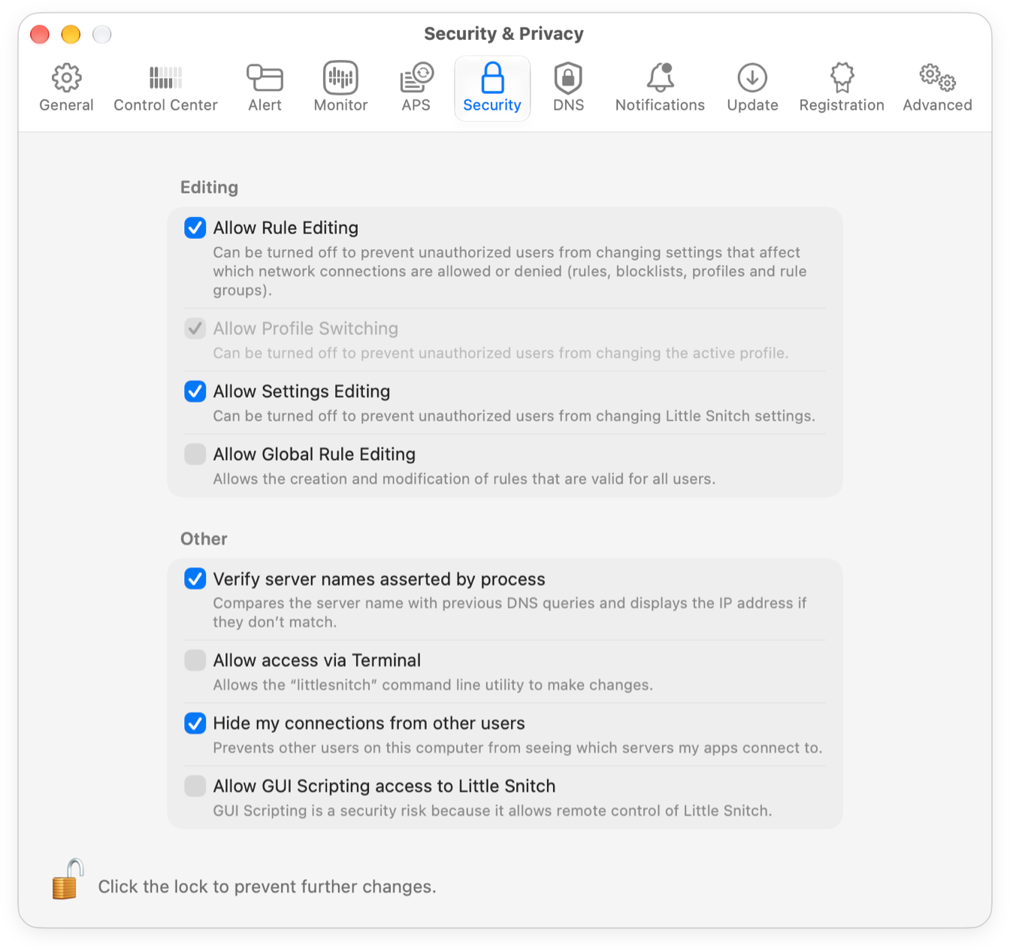Viewport: 1010px width, 951px height.
Task: Click the 'Notifications' tab label
Action: pos(660,105)
